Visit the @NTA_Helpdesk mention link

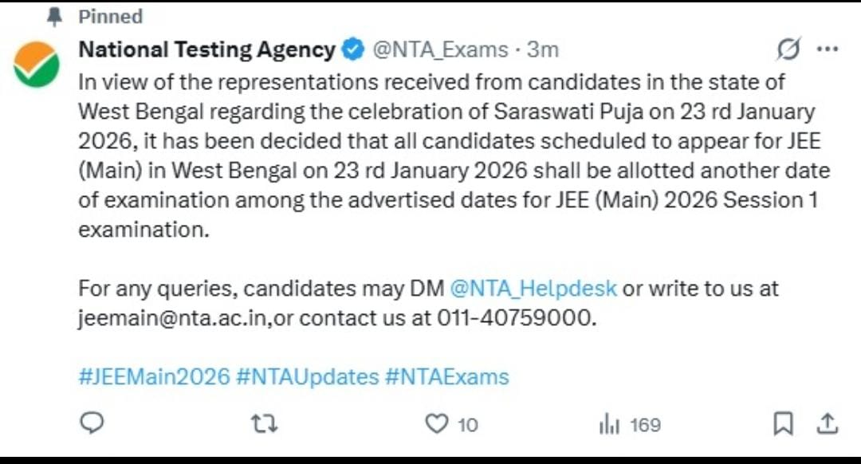pyautogui.click(x=533, y=288)
